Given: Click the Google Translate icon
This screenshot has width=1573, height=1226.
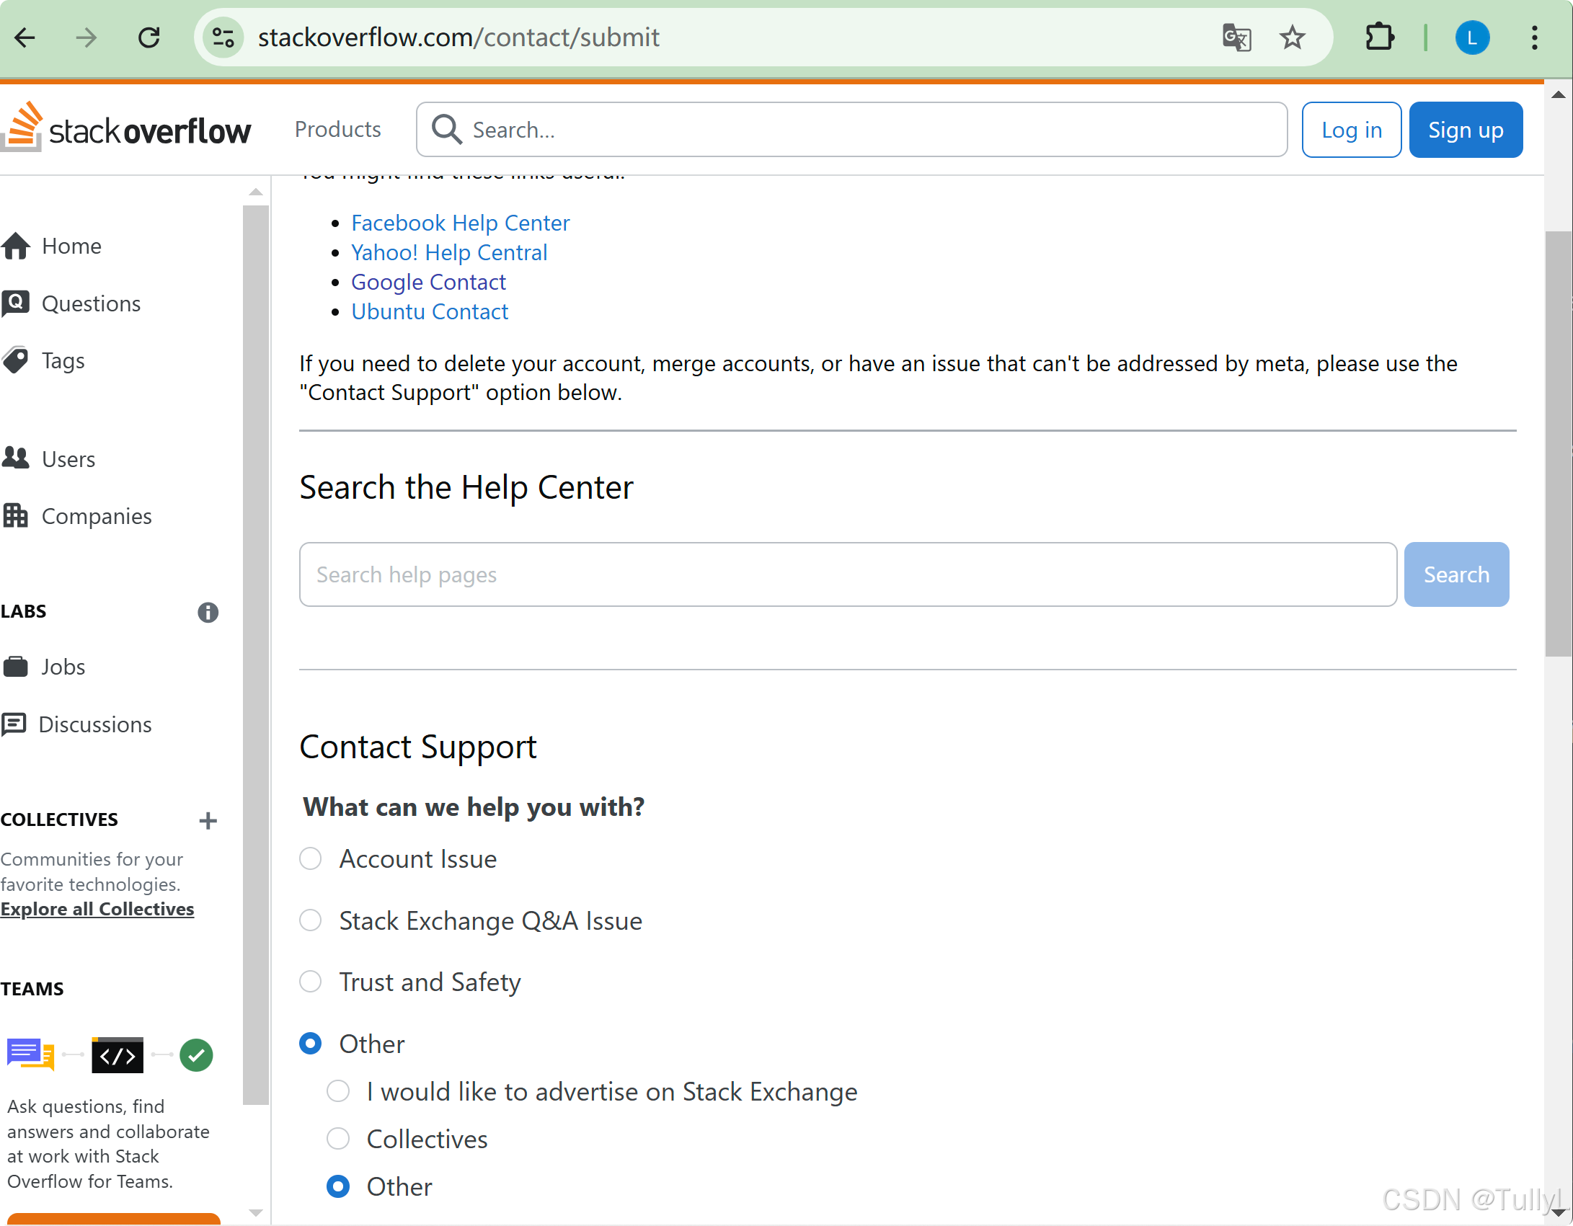Looking at the screenshot, I should click(x=1236, y=37).
